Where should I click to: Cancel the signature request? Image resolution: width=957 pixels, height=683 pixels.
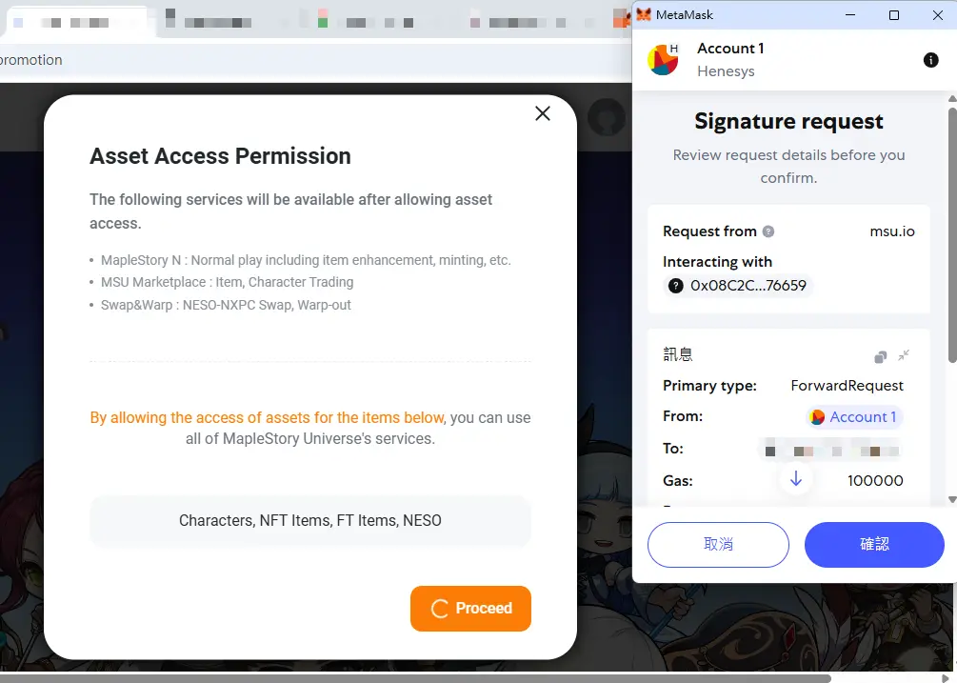pyautogui.click(x=718, y=545)
